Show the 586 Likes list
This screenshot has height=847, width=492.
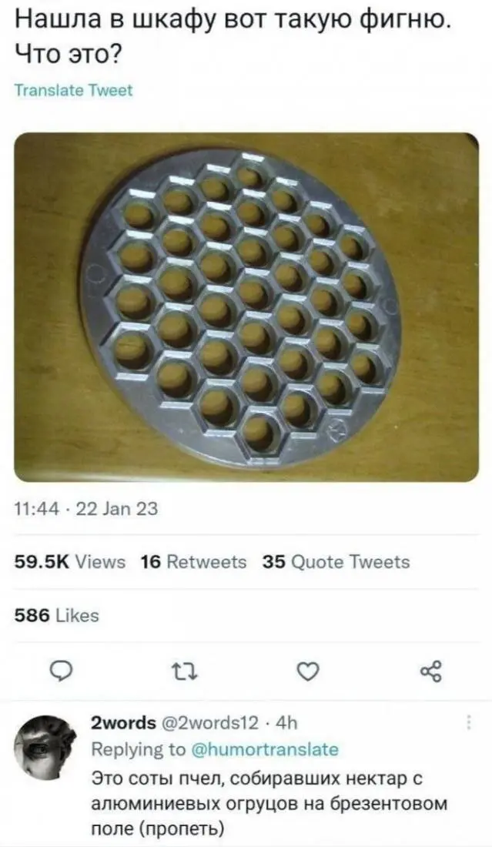[57, 615]
